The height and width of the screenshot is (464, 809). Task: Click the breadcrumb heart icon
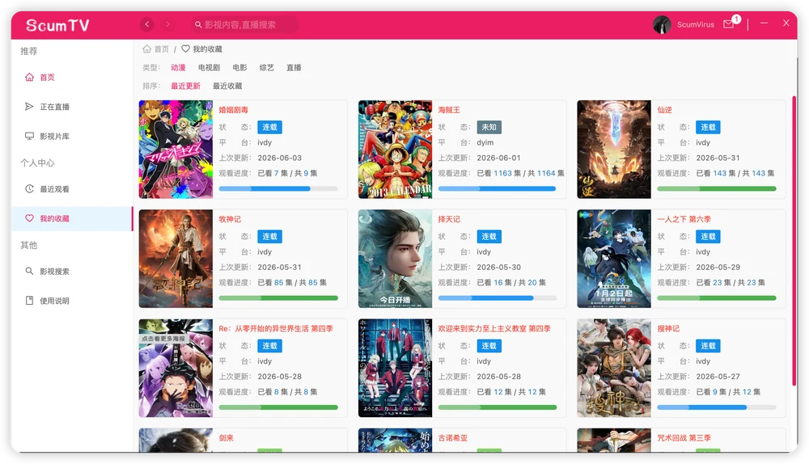pos(185,49)
